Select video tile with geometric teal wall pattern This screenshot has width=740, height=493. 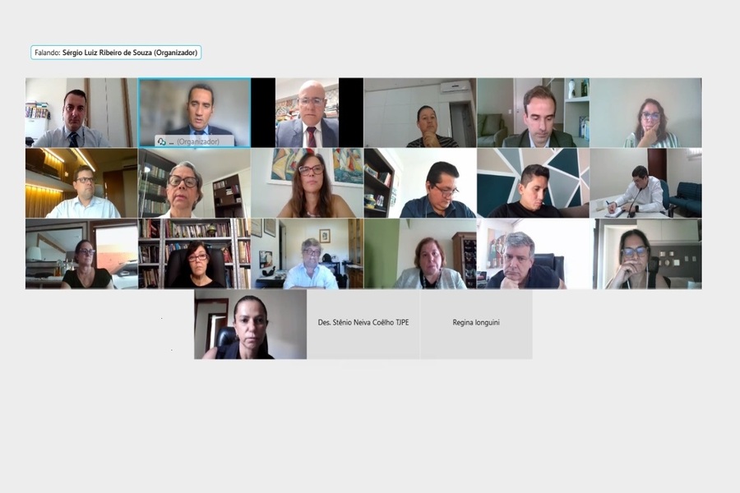(x=533, y=183)
